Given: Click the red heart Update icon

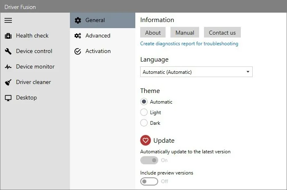Looking at the screenshot, I should (146, 140).
